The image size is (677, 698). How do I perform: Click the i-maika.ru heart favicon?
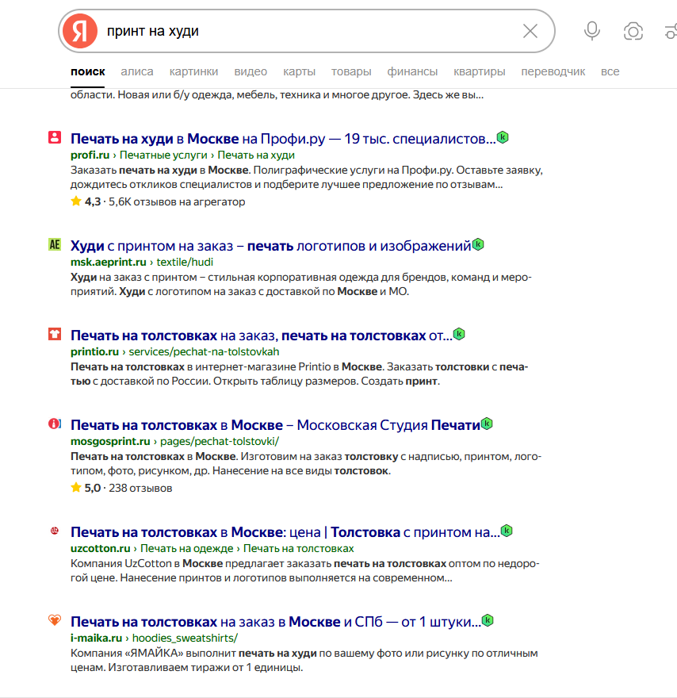click(x=54, y=620)
